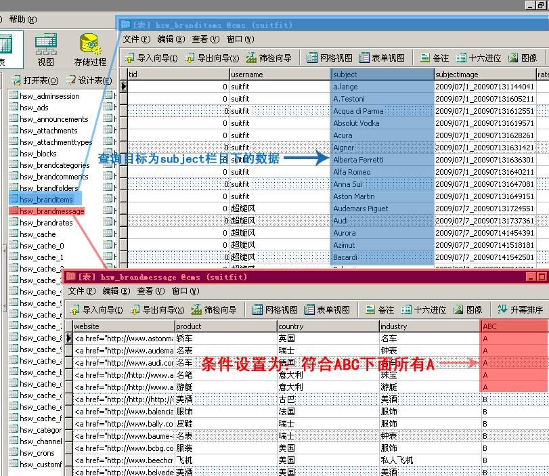Image resolution: width=549 pixels, height=476 pixels.
Task: Click hsw_branditems window title bar
Action: [332, 25]
